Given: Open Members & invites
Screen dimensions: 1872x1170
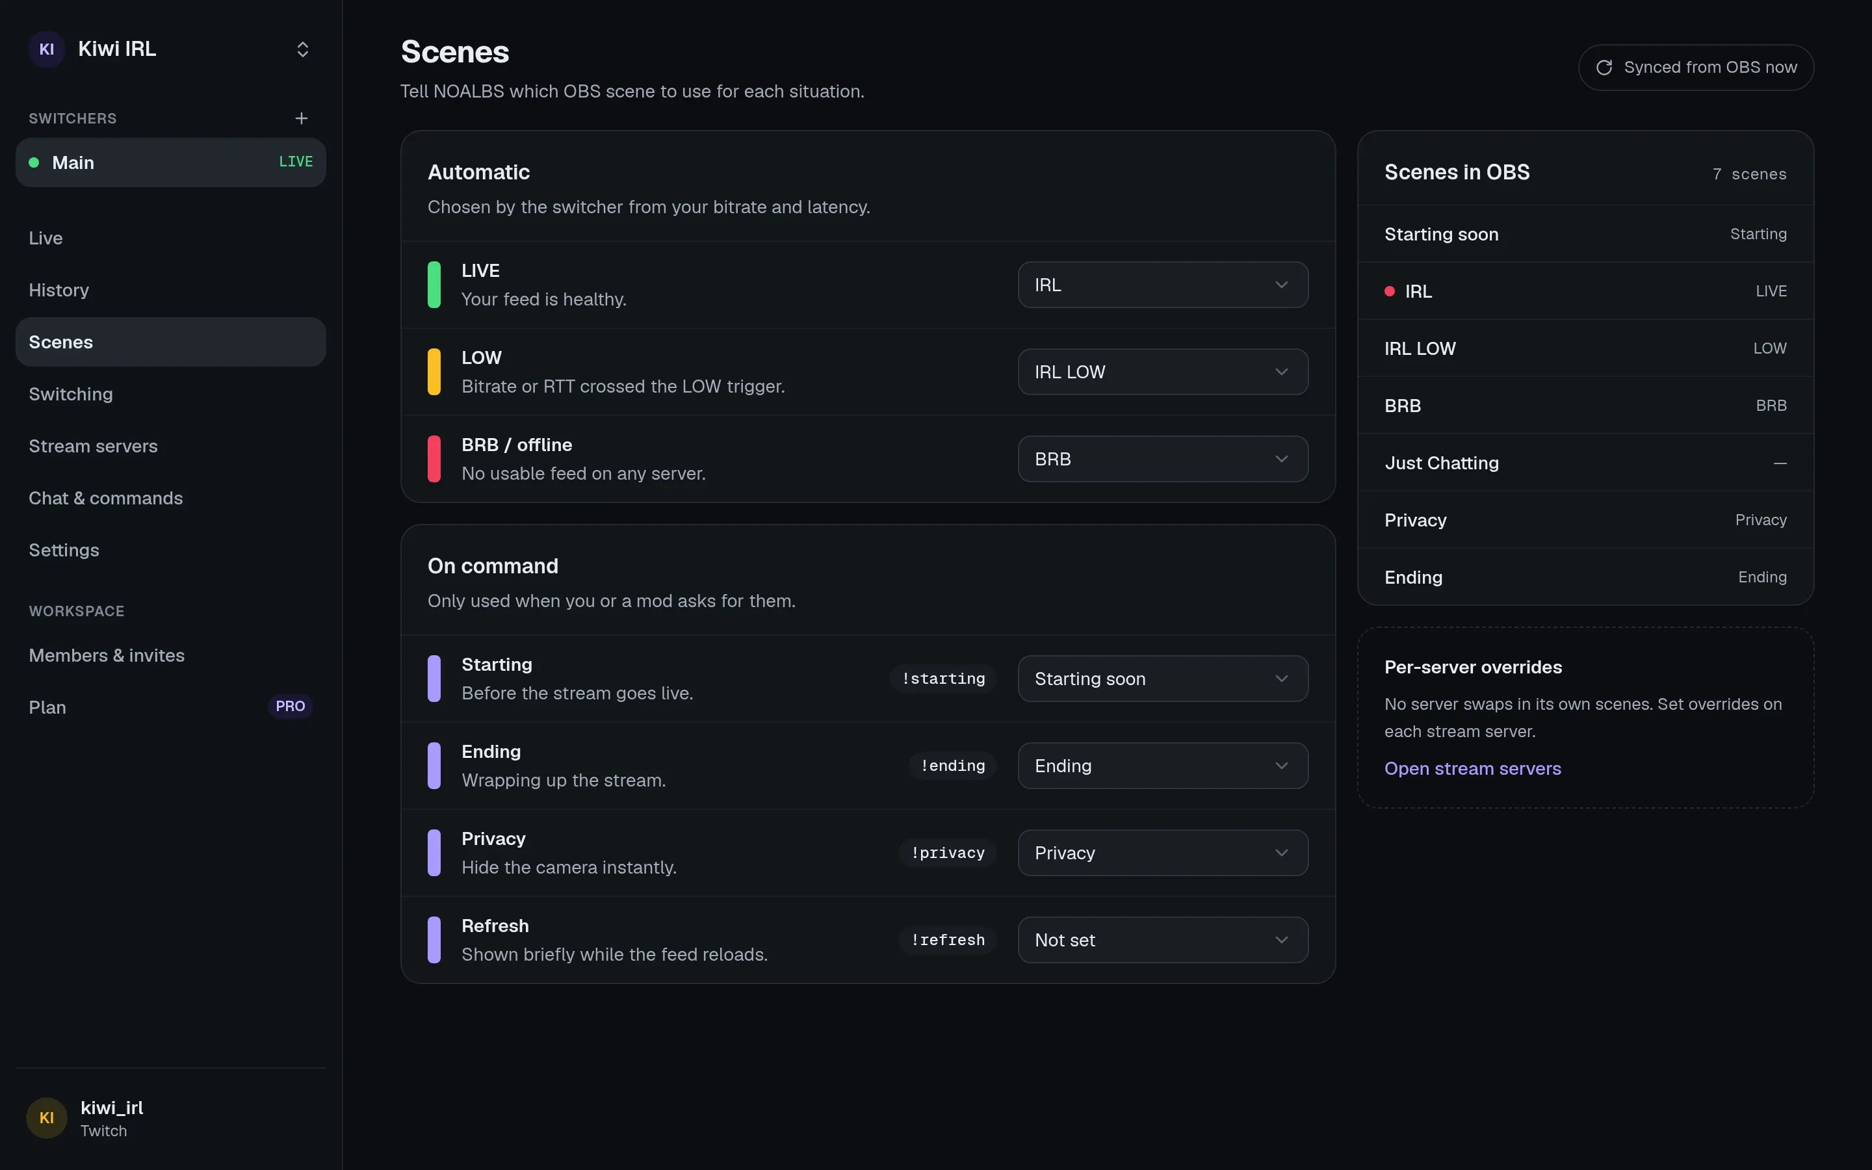Looking at the screenshot, I should pos(170,655).
